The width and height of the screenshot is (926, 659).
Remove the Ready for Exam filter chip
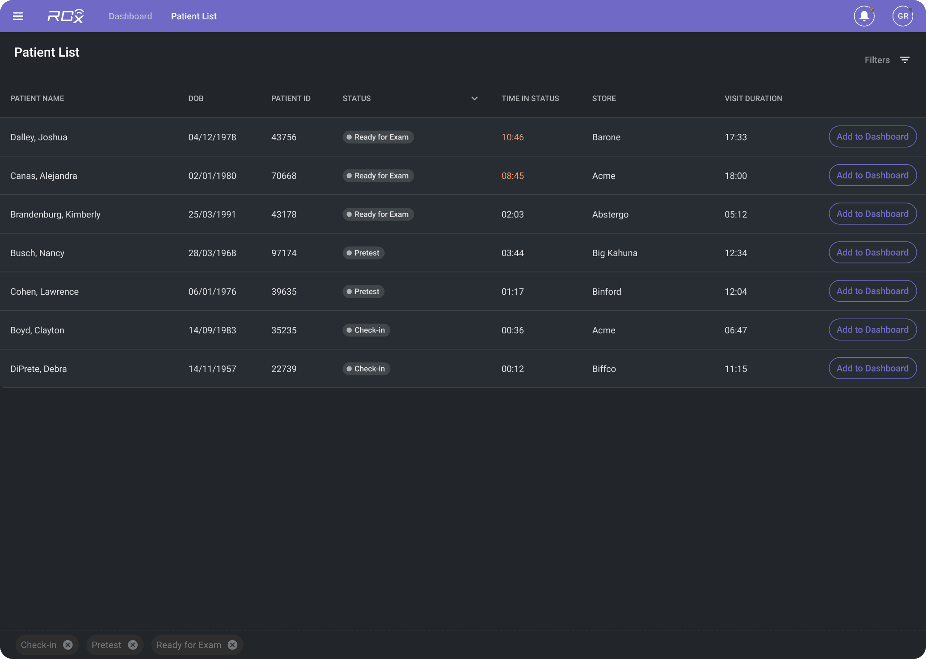232,645
